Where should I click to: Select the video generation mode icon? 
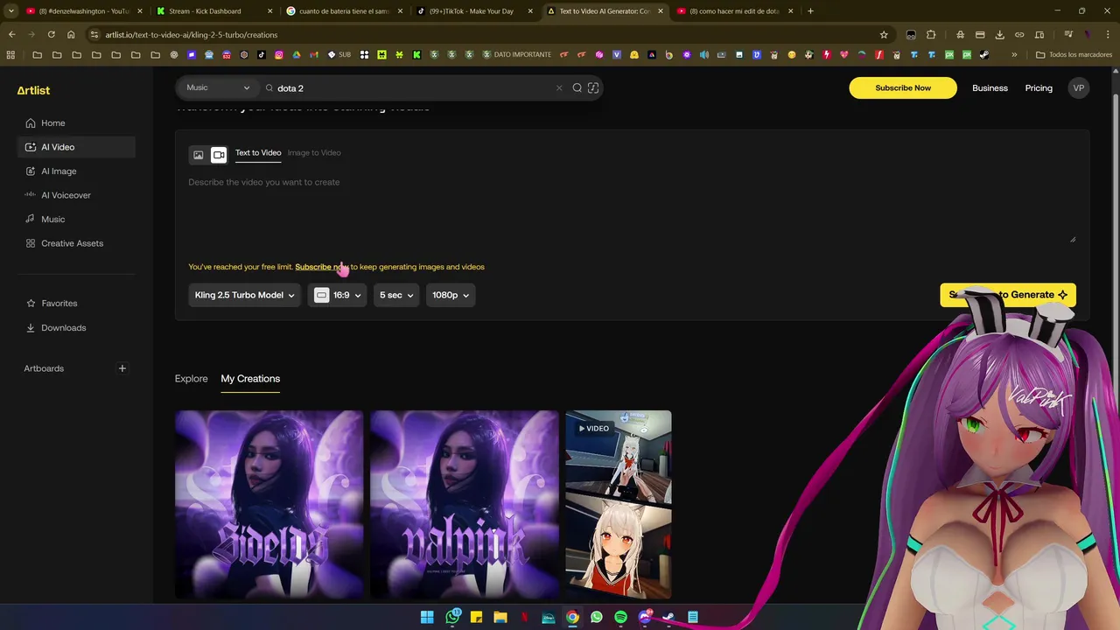pos(219,155)
